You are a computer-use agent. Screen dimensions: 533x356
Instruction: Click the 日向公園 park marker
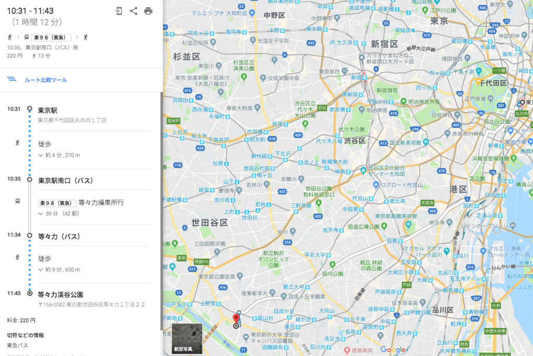333,264
